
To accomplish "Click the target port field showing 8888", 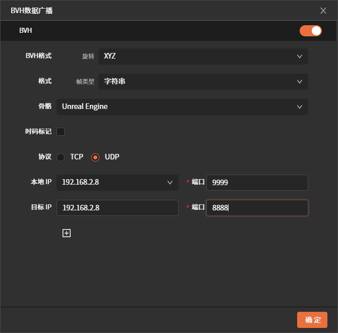I will pos(257,207).
